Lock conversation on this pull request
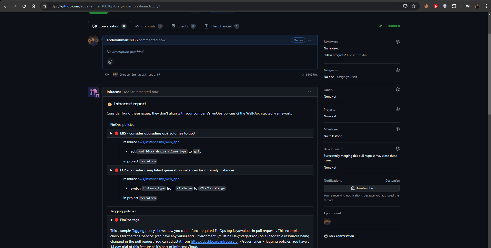The width and height of the screenshot is (491, 248). click(339, 236)
